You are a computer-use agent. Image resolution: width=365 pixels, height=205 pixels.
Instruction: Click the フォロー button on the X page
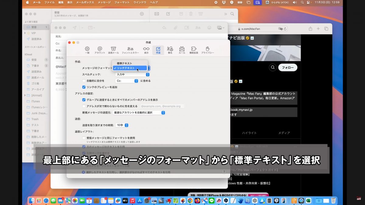click(x=287, y=67)
